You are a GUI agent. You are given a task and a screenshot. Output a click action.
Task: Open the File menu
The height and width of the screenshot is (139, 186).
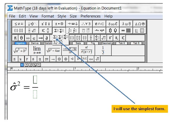pos(12,16)
